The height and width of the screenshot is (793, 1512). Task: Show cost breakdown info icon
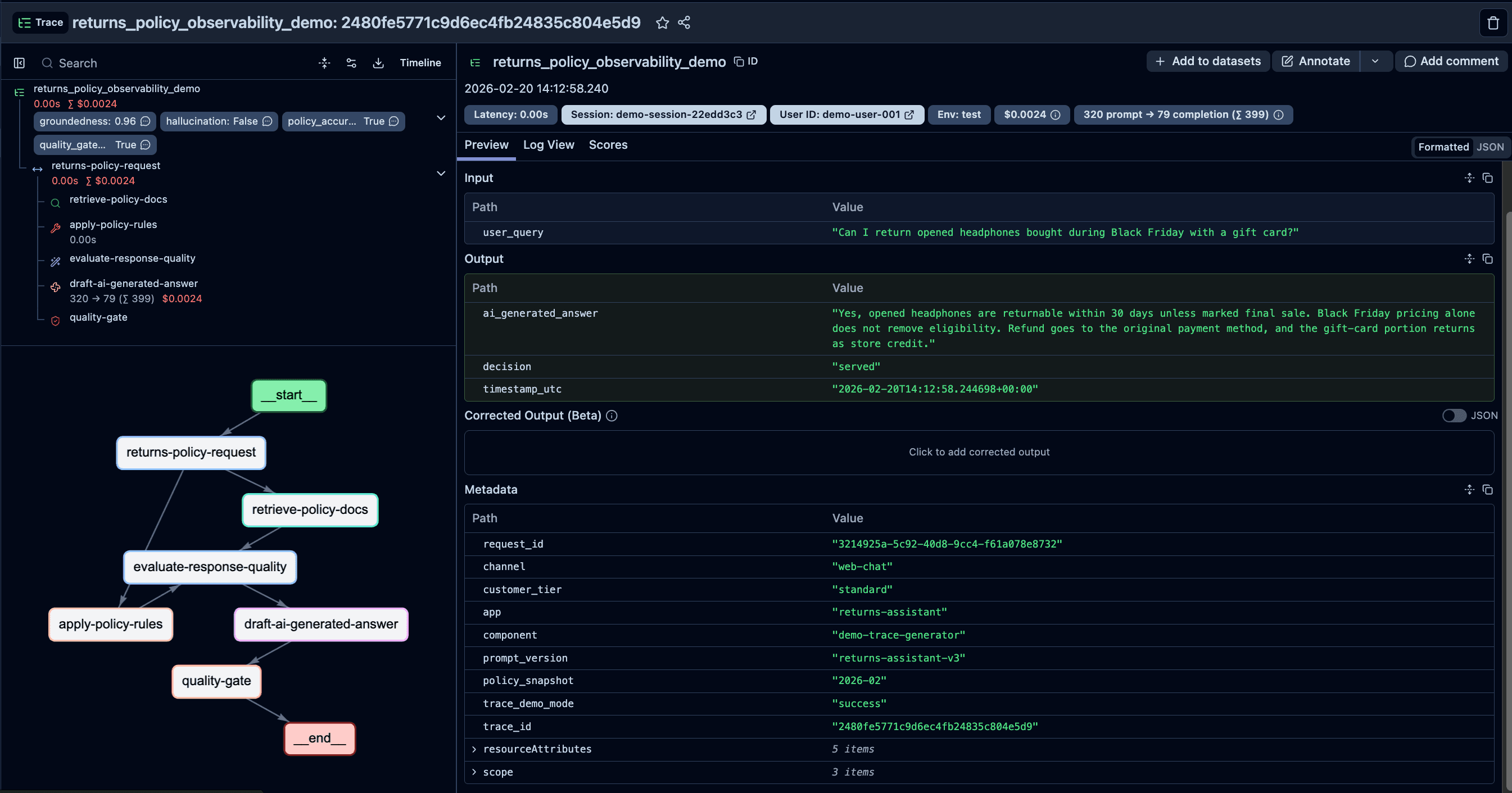coord(1056,115)
